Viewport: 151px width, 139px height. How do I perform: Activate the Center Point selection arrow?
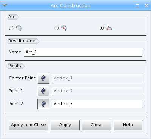pyautogui.click(x=43, y=78)
